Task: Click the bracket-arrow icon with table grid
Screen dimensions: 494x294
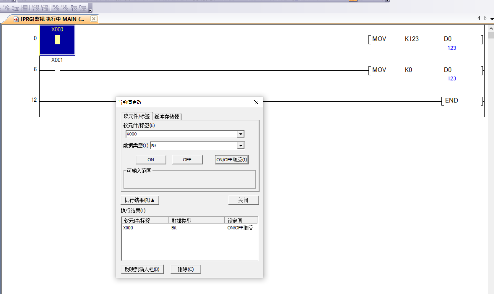Action: click(x=83, y=7)
